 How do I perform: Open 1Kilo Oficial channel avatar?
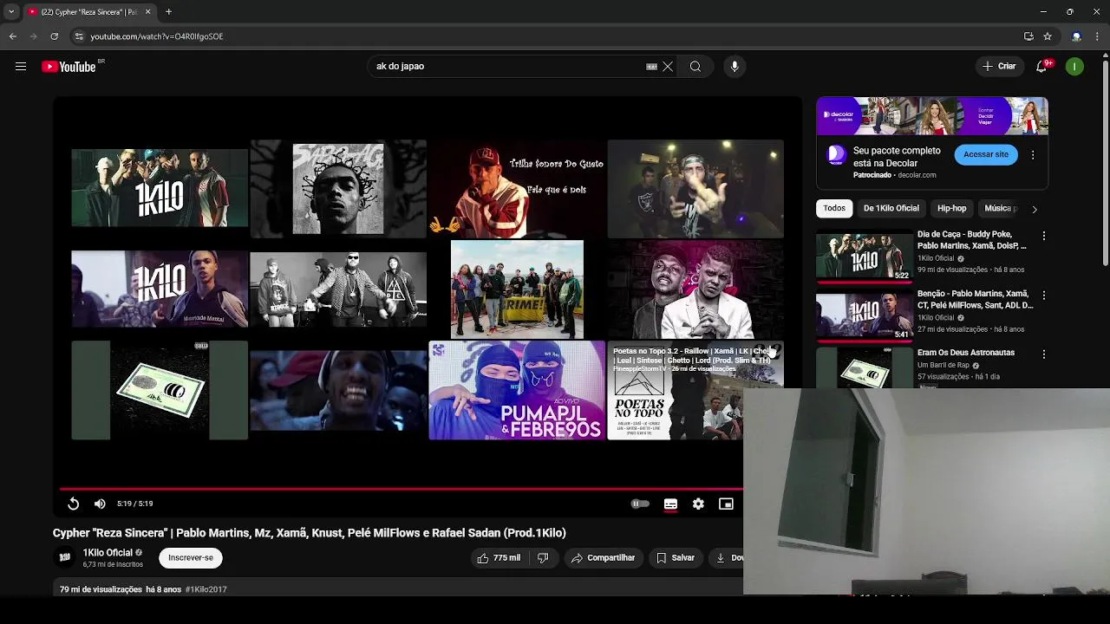64,558
